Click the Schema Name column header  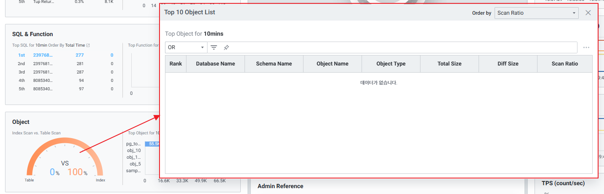[x=274, y=64]
